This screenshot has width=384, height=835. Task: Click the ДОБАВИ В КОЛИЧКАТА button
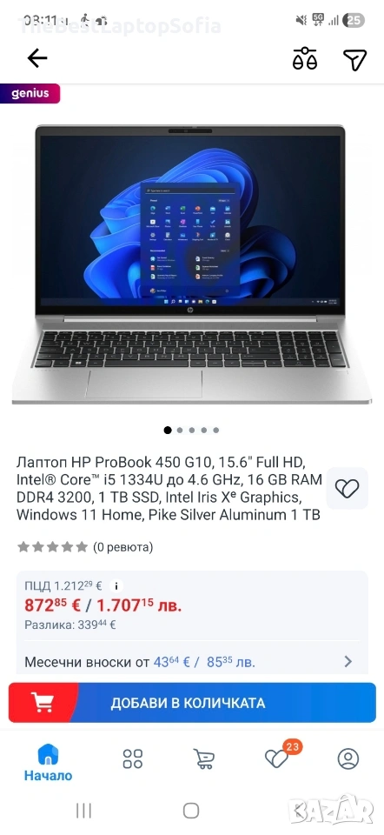pyautogui.click(x=192, y=703)
